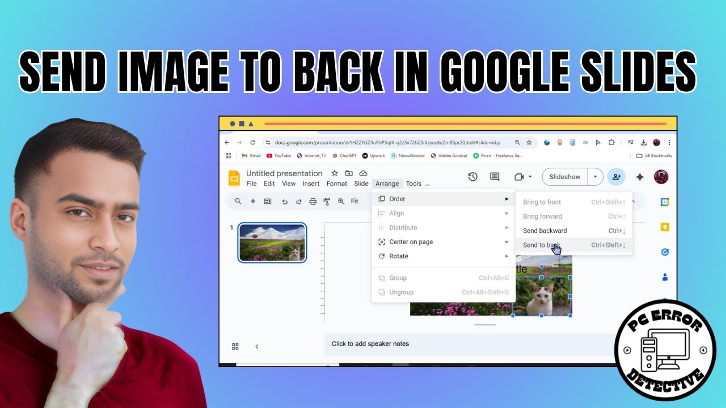Viewport: 726px width, 408px height.
Task: Bookmark this page with star icon
Action: click(529, 142)
